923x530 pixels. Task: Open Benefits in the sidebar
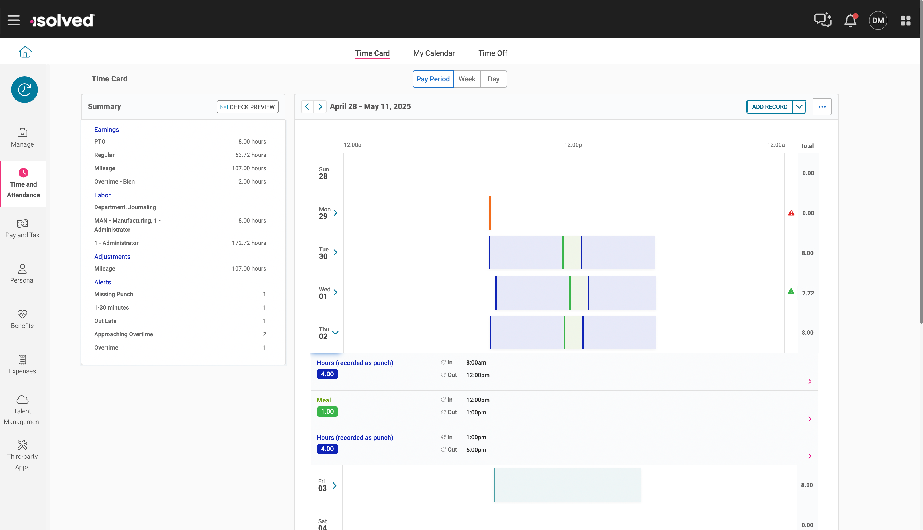[x=22, y=319]
